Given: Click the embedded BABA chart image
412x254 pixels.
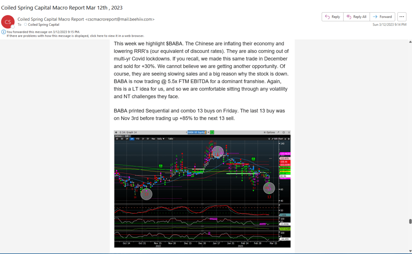Looking at the screenshot, I should point(202,189).
